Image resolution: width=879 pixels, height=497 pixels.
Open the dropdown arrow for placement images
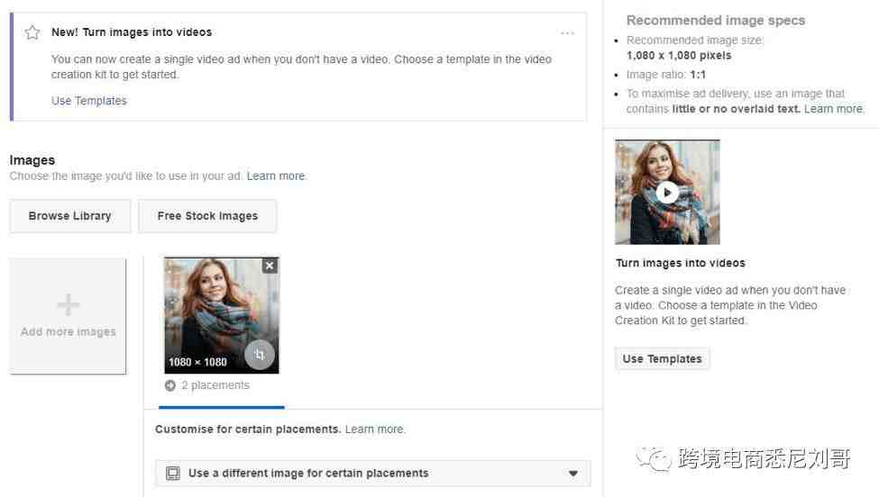[x=572, y=474]
